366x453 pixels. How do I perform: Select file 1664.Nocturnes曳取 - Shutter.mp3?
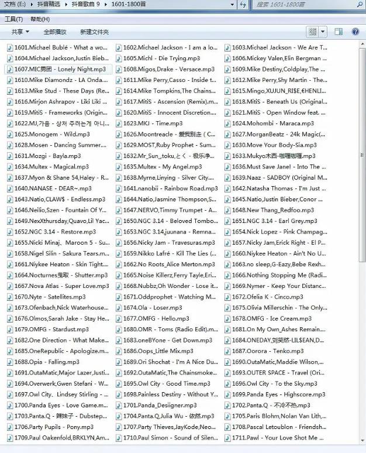click(57, 275)
